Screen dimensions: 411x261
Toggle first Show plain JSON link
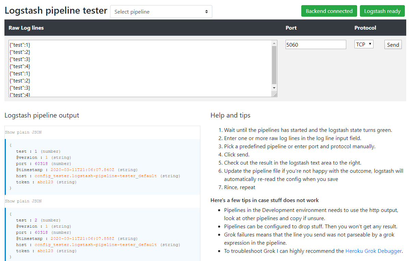coord(23,132)
